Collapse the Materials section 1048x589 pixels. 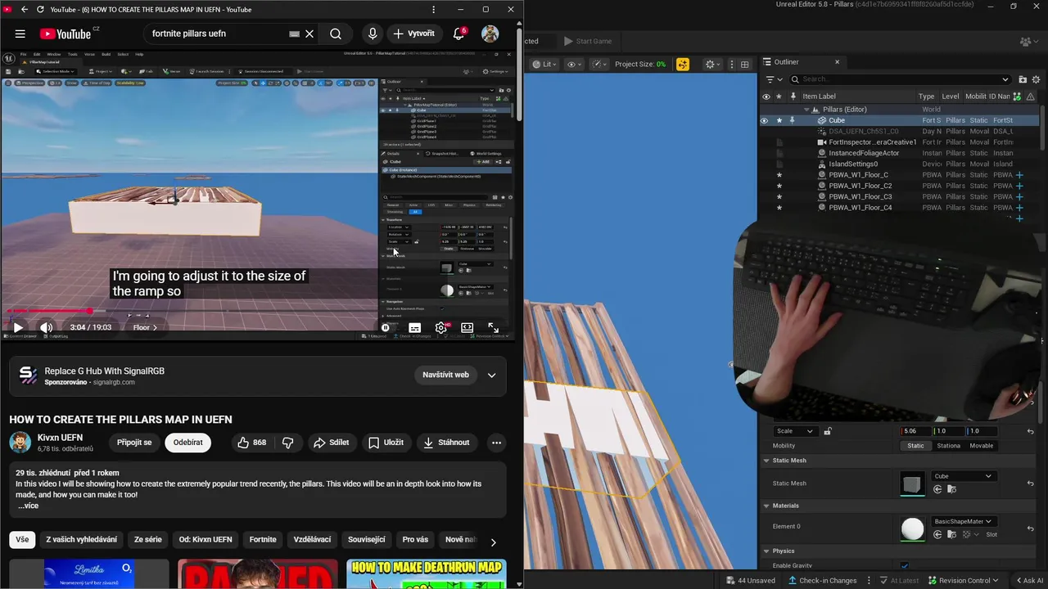(x=766, y=506)
